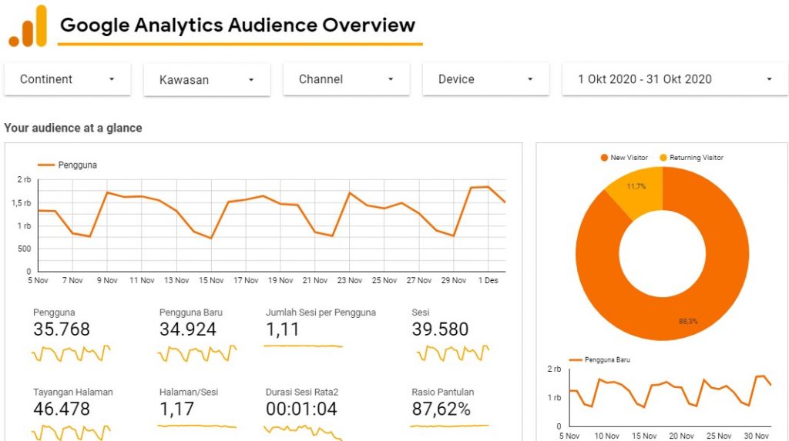Click the Jumlah Sesi per Pengguna value 1,11
Viewport: 789px width, 441px height.
click(282, 329)
